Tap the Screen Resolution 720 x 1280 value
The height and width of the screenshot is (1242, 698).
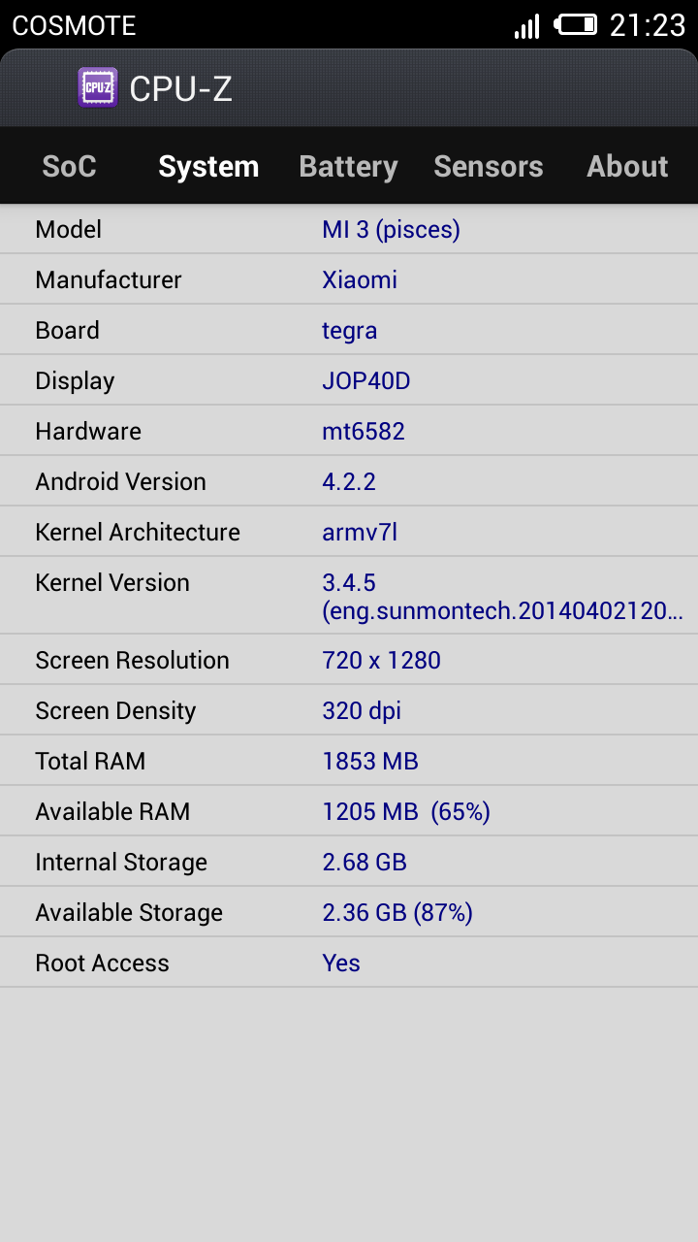pyautogui.click(x=381, y=661)
